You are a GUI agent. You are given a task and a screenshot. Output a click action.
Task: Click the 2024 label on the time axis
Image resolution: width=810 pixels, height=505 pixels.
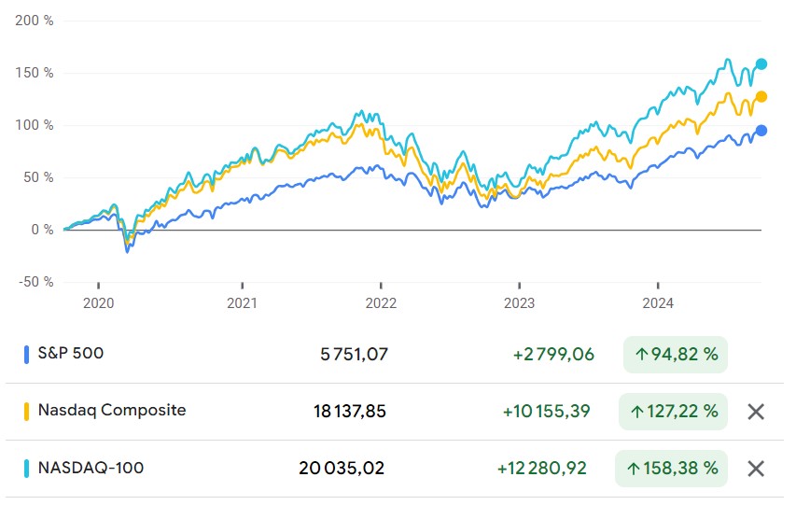point(658,302)
